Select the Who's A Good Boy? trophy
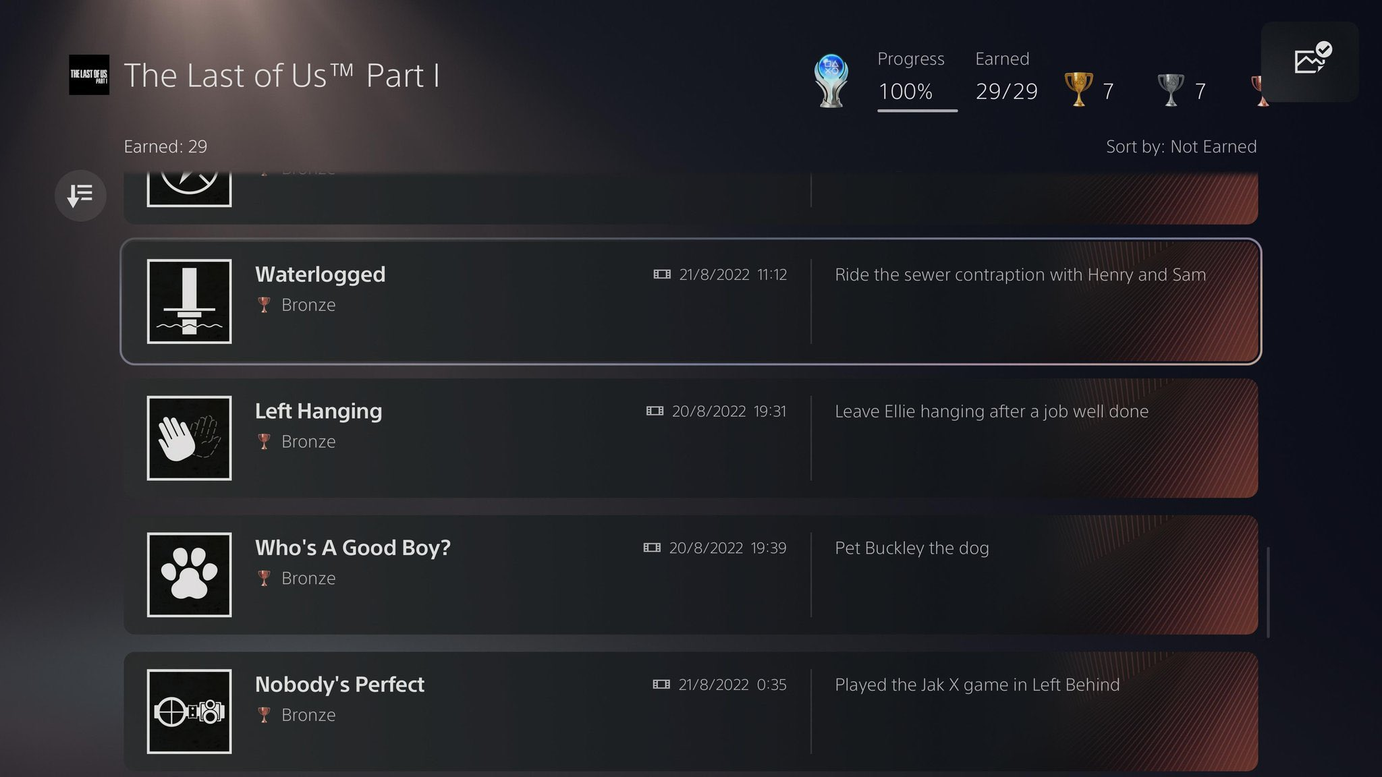Screen dimensions: 1382x777 point(691,575)
